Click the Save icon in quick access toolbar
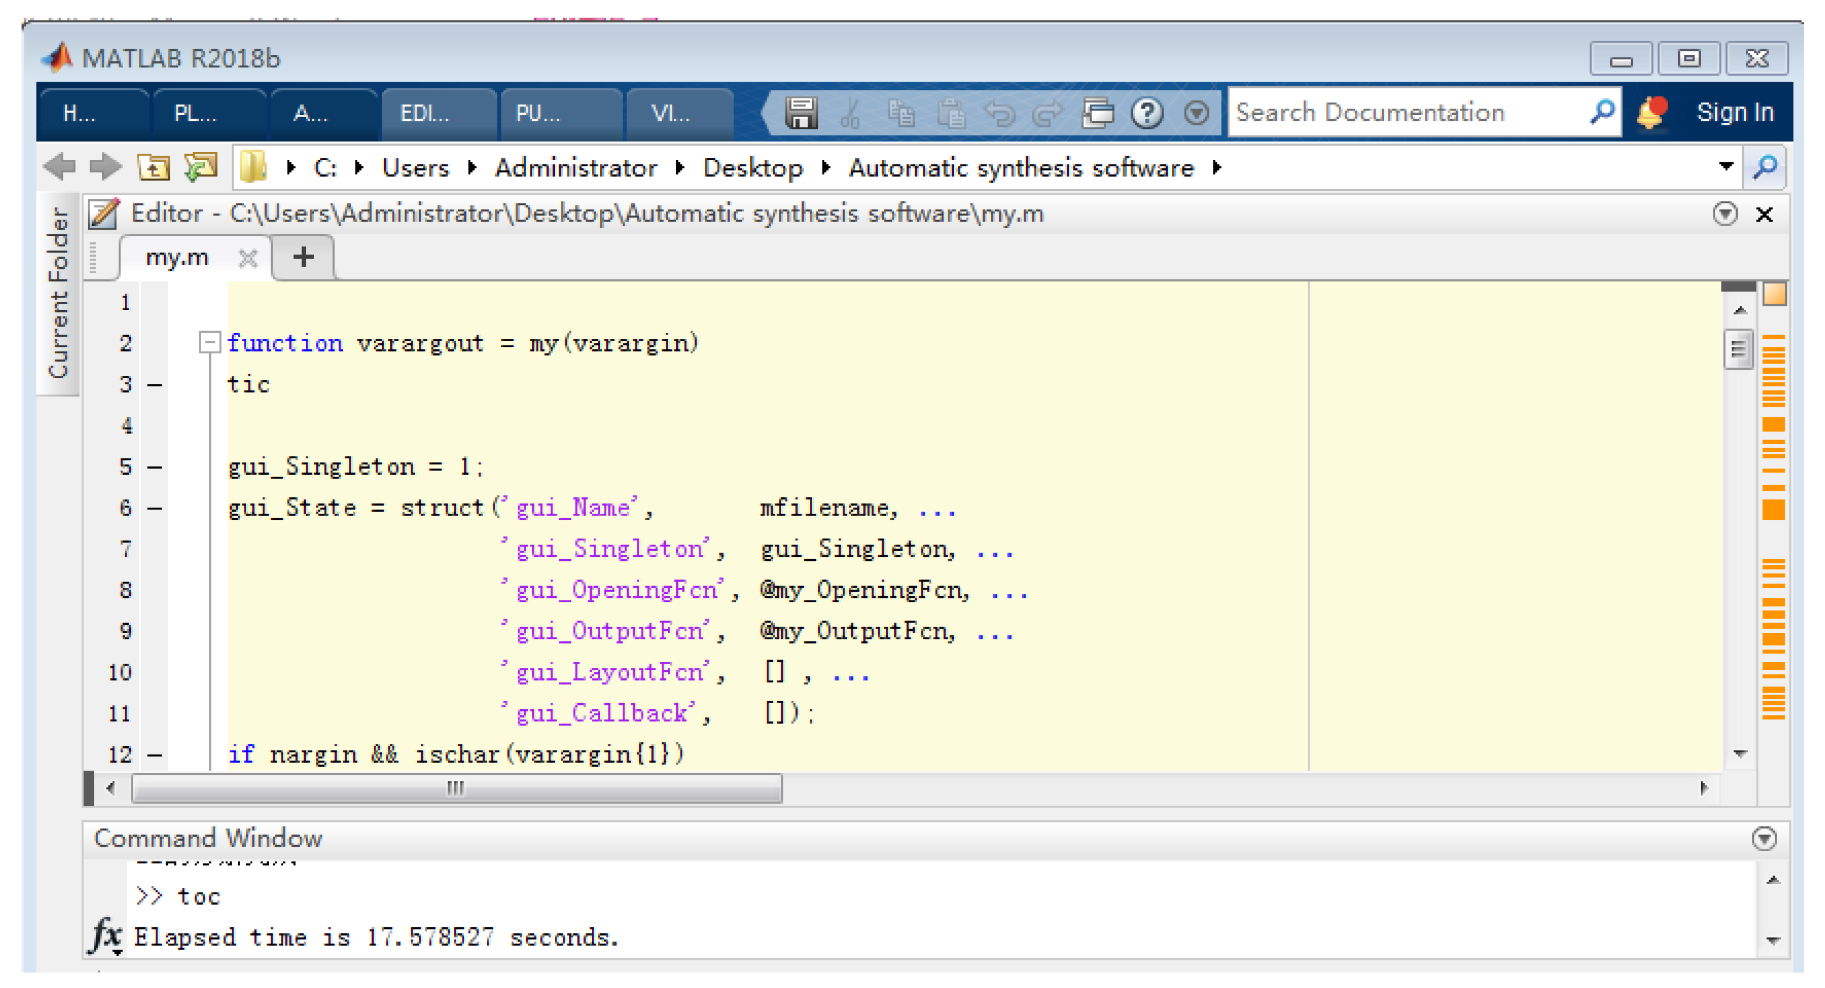 (802, 113)
